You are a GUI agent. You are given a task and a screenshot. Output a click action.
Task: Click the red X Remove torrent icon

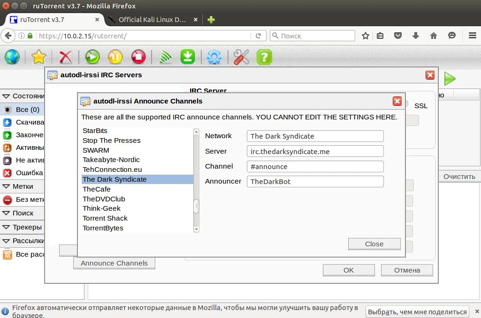pos(65,57)
